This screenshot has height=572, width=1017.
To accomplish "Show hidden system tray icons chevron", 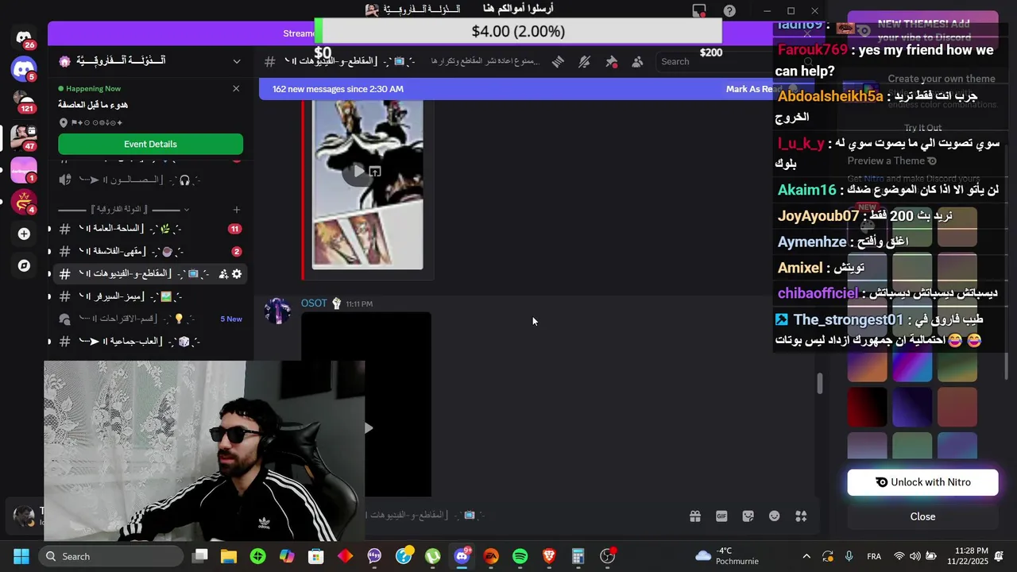I will point(806,556).
